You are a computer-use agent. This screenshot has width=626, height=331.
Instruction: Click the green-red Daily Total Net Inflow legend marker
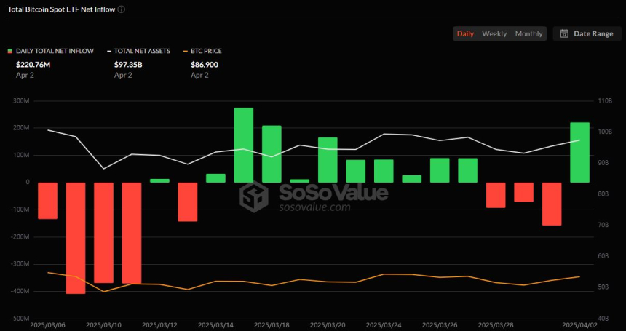coord(10,51)
